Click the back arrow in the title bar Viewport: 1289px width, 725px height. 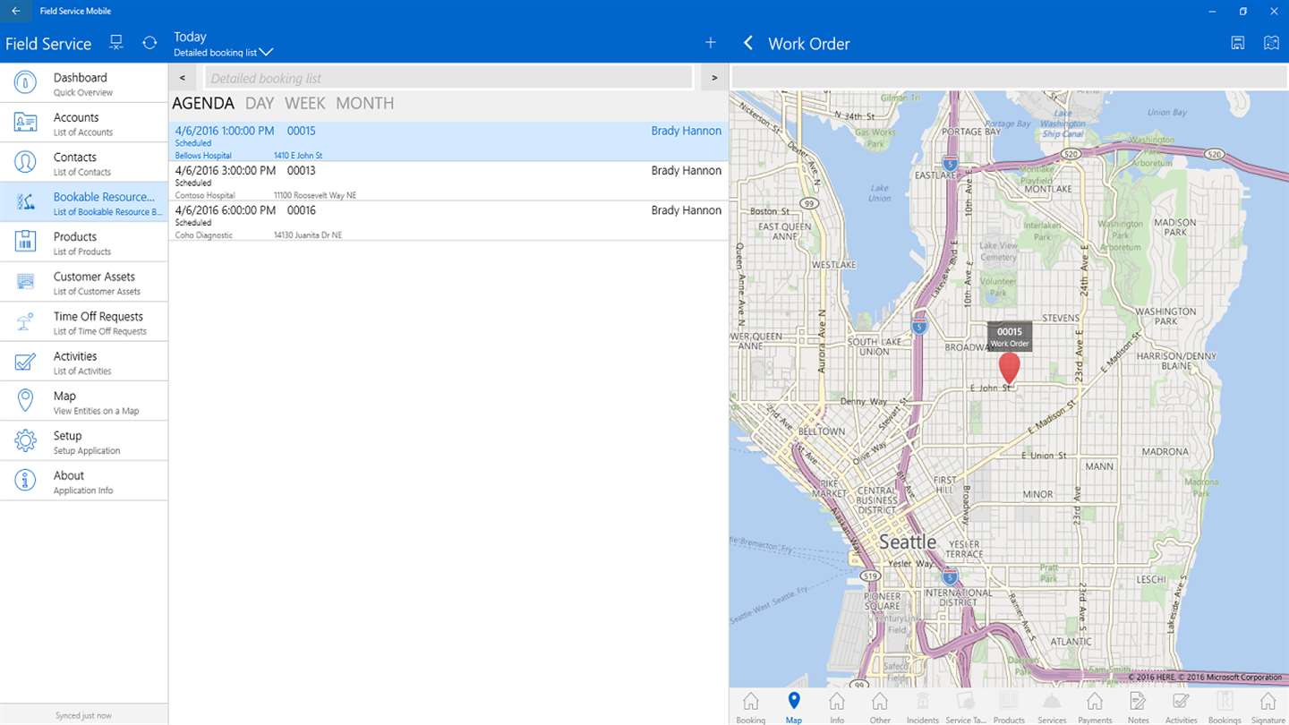tap(16, 12)
